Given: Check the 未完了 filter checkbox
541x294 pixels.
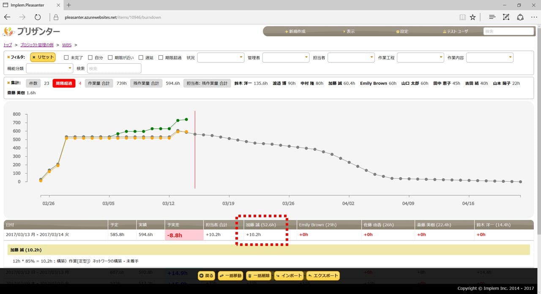Looking at the screenshot, I should tap(66, 57).
